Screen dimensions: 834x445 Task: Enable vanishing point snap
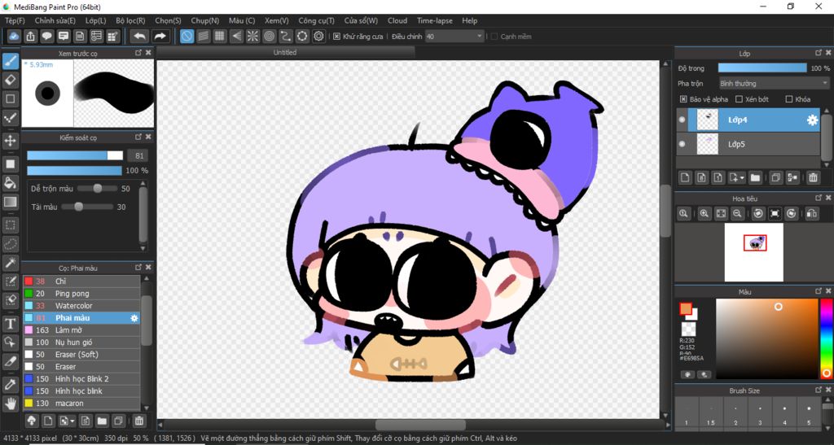pos(236,36)
